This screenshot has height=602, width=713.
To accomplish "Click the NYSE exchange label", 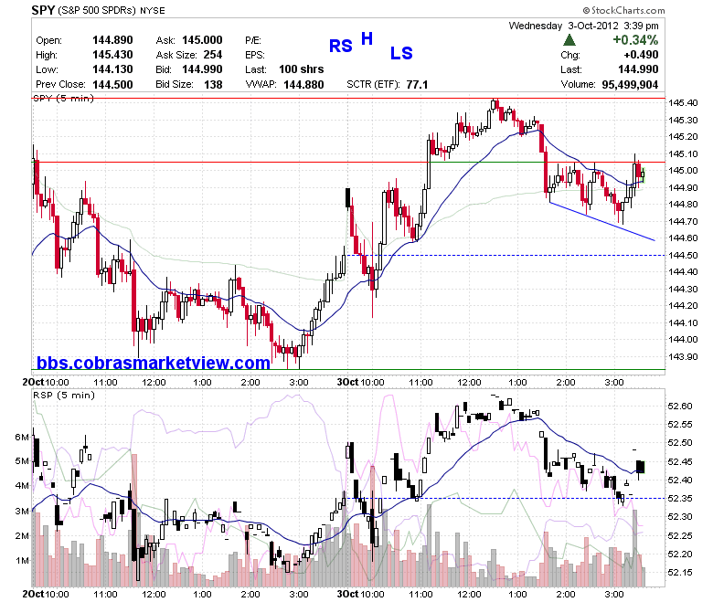I will tap(153, 10).
